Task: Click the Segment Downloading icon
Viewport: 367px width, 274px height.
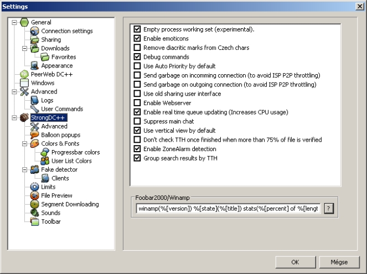Action: tap(35, 204)
